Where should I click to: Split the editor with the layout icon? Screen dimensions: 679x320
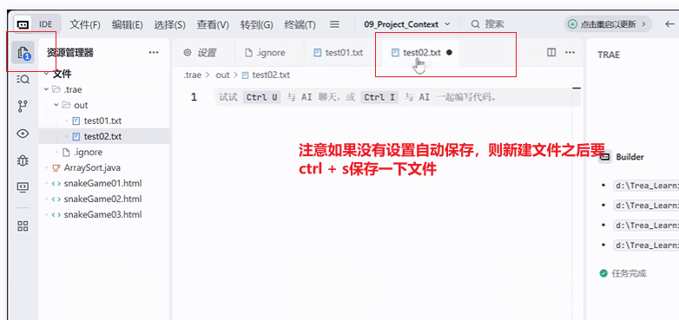pos(551,52)
